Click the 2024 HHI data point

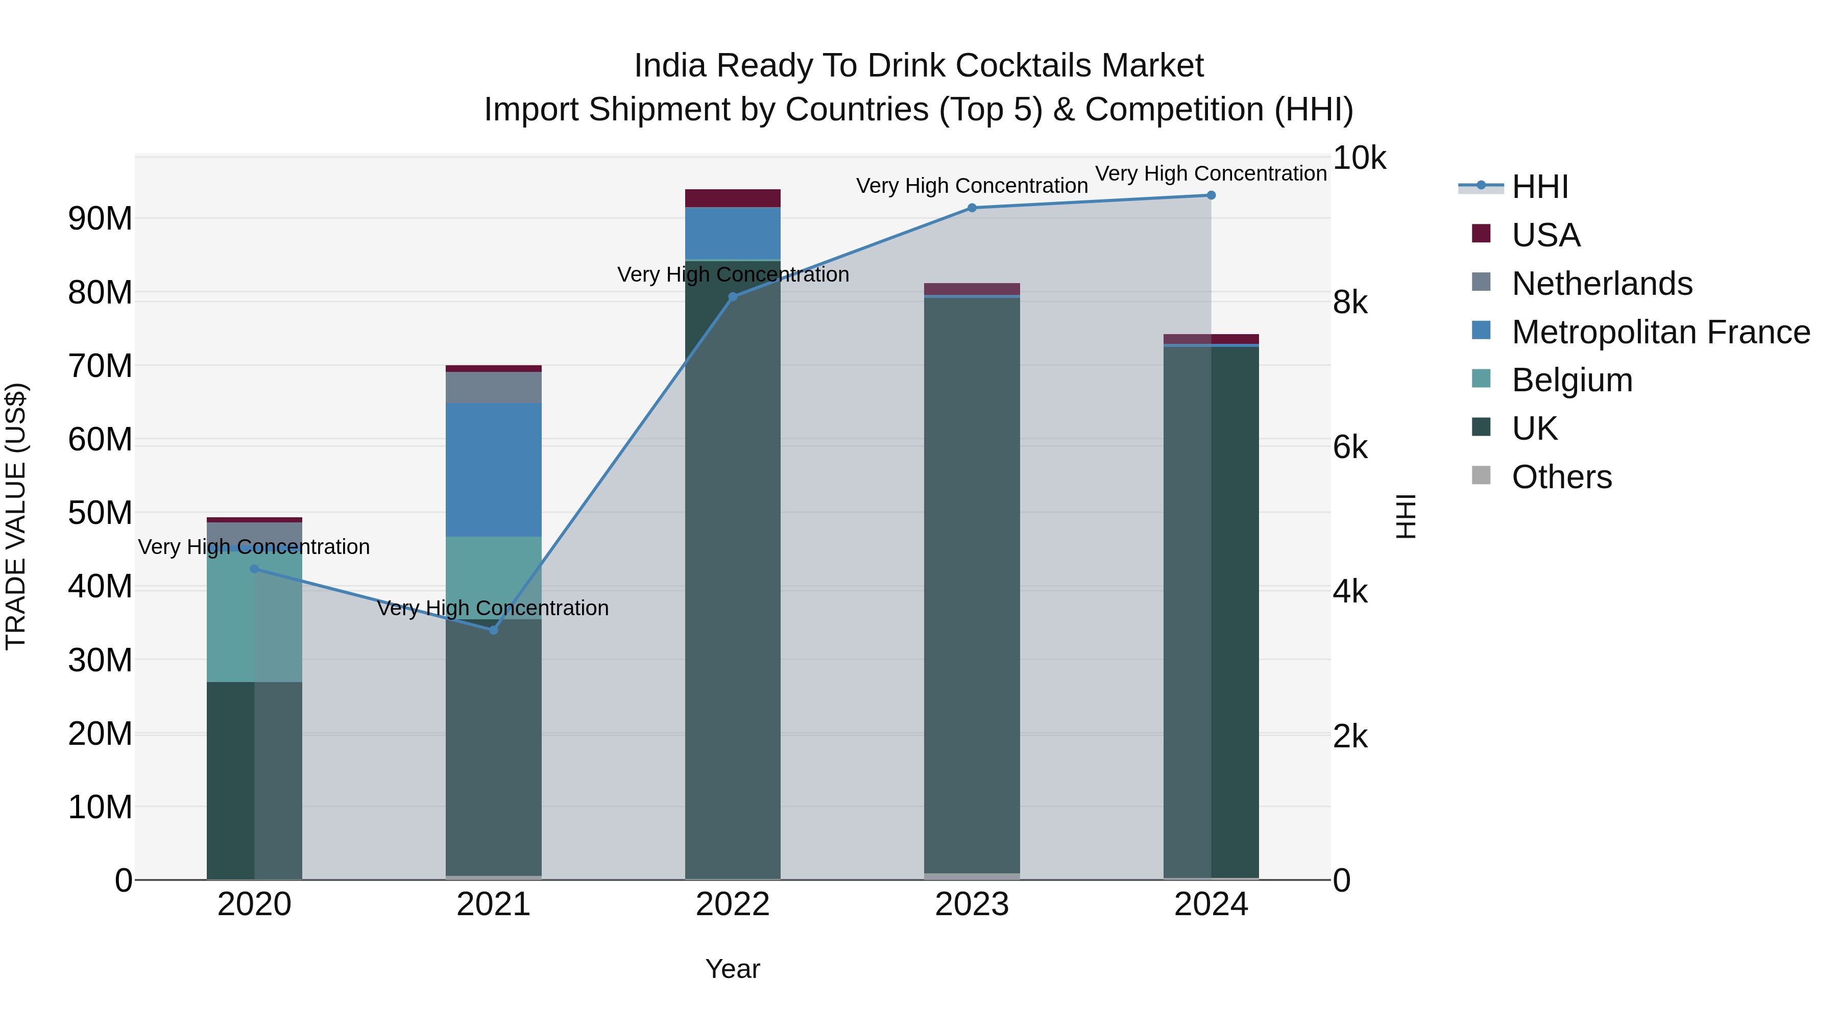(x=1211, y=195)
